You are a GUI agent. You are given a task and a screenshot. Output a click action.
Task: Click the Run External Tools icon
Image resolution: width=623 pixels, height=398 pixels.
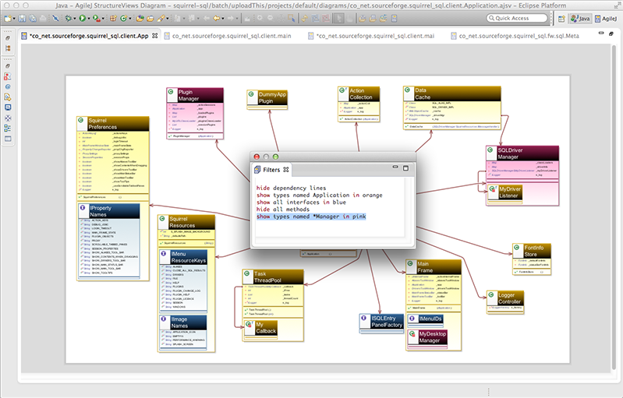pyautogui.click(x=97, y=18)
